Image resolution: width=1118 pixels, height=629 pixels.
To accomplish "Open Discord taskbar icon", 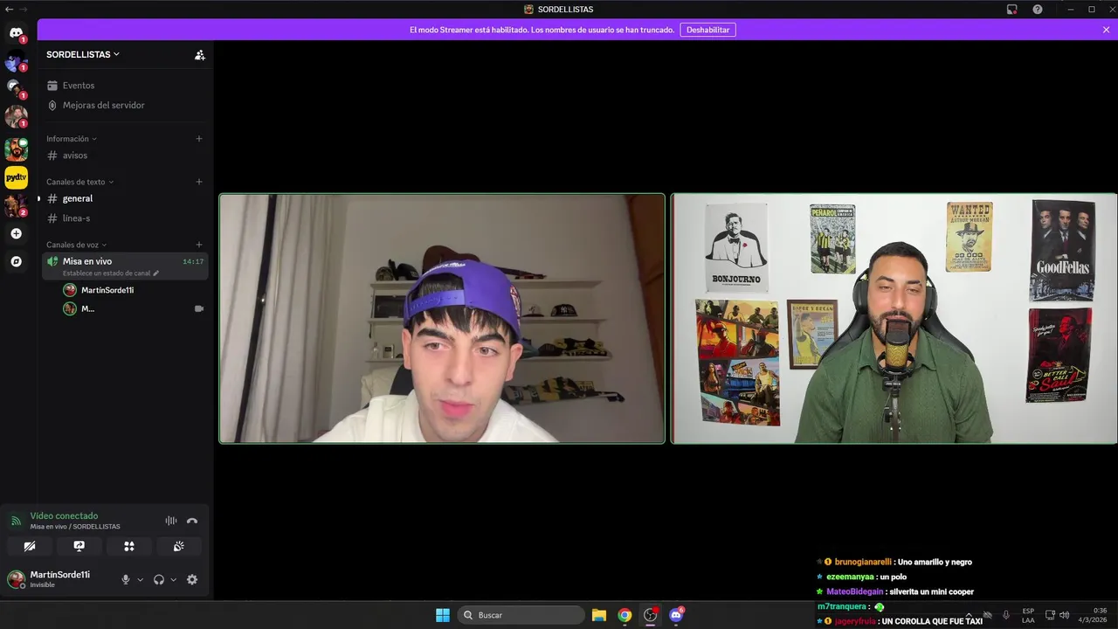I will point(675,615).
